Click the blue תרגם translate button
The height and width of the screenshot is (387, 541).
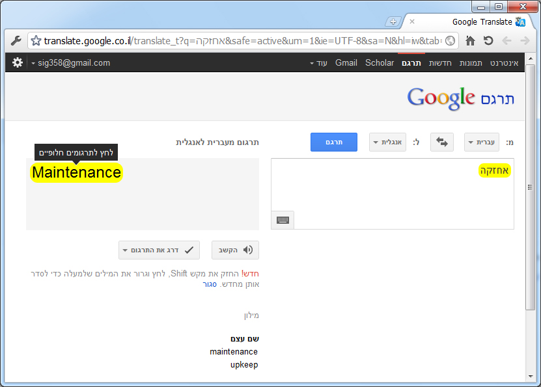333,142
